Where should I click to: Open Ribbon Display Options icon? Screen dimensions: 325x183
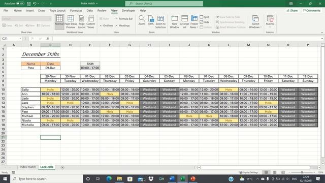(291, 4)
